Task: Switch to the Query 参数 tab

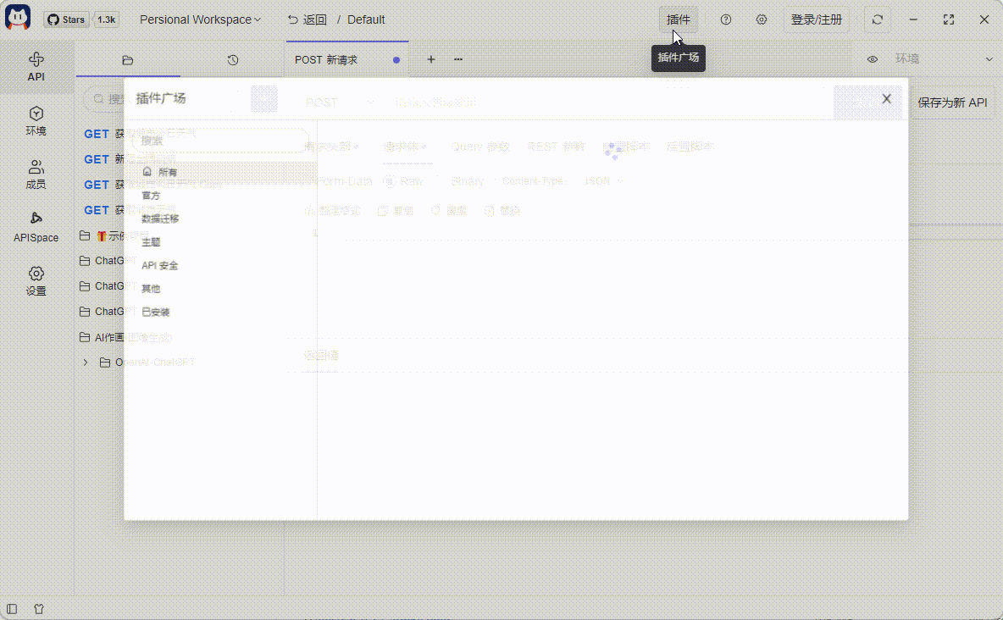Action: (479, 147)
